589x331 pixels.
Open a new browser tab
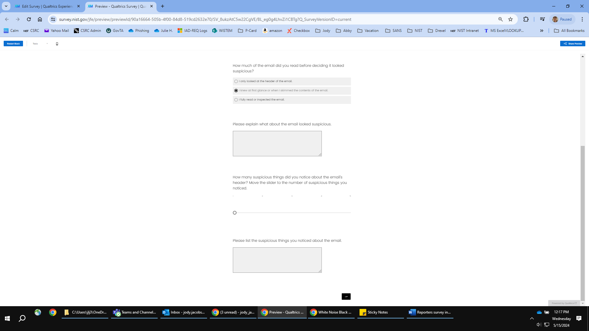coord(163,6)
